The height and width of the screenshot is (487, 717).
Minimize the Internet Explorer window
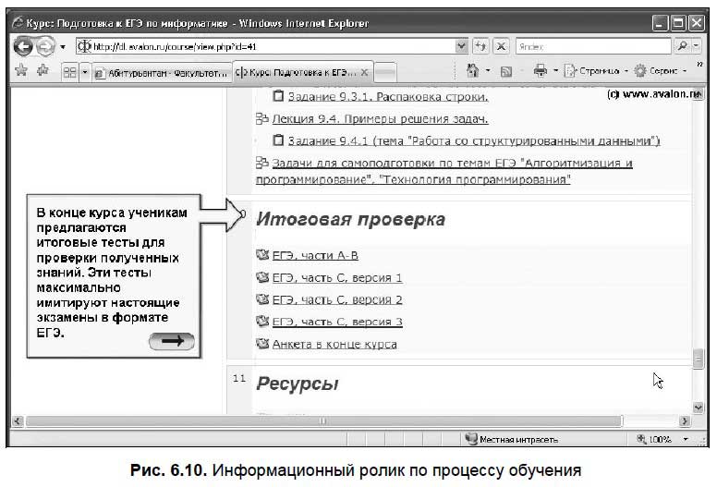660,23
